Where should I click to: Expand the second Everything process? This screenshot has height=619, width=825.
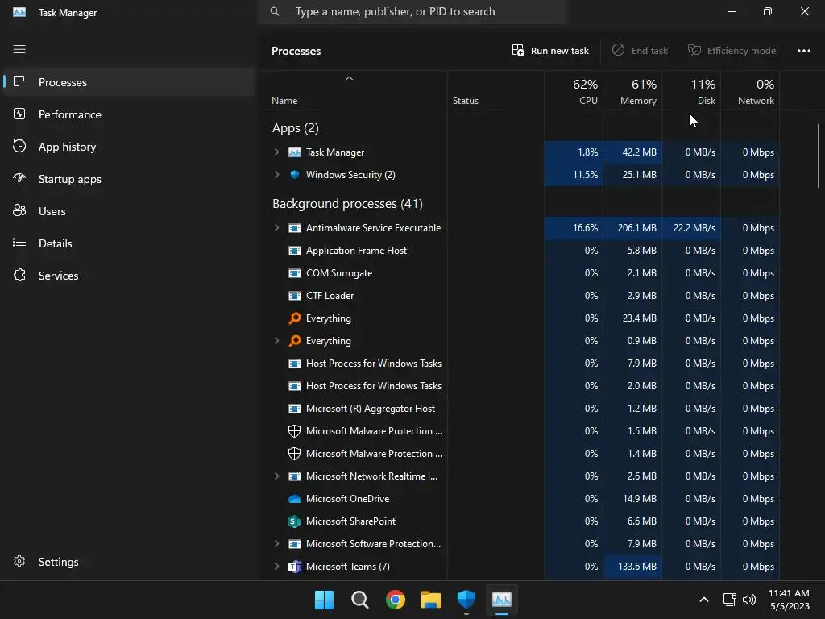click(276, 341)
